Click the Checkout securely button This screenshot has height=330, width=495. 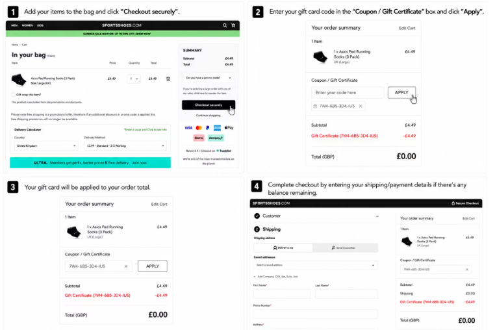209,105
